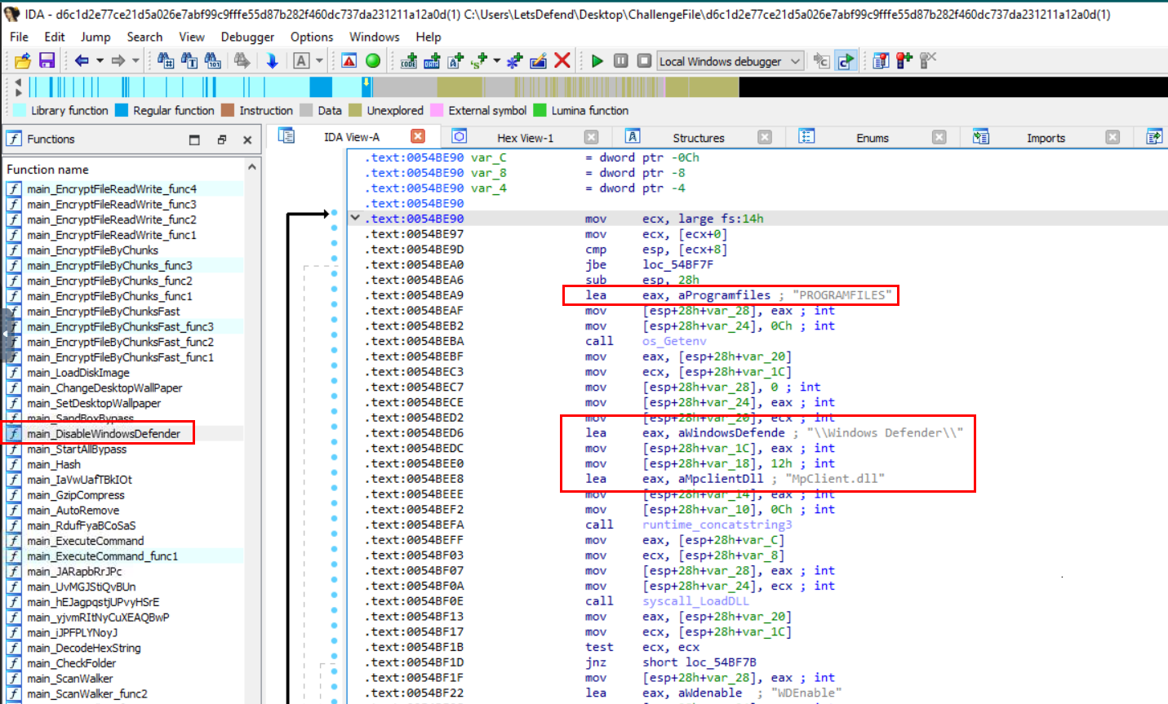This screenshot has height=704, width=1168.
Task: Collapse the function at .text:0054BE90
Action: point(355,218)
